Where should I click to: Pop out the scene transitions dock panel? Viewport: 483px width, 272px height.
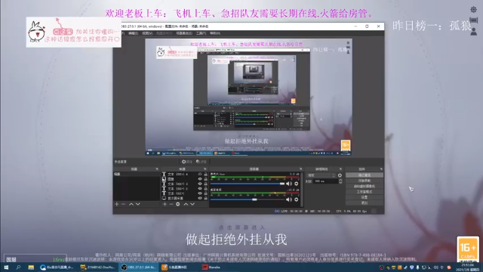coord(340,169)
